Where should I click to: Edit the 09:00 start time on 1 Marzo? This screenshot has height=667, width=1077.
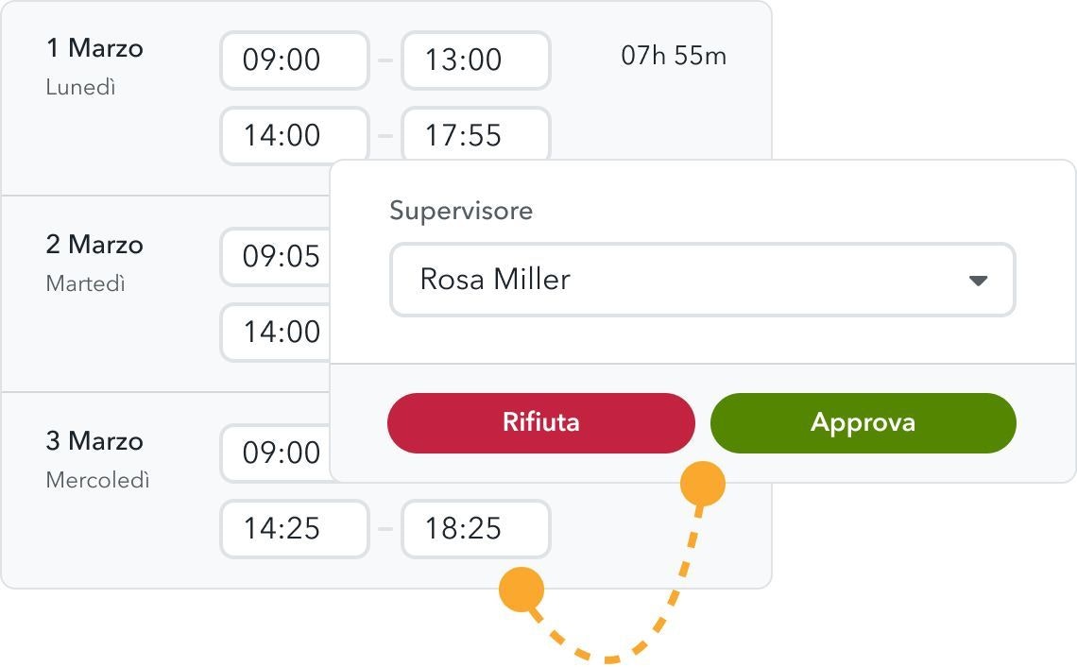(x=294, y=60)
